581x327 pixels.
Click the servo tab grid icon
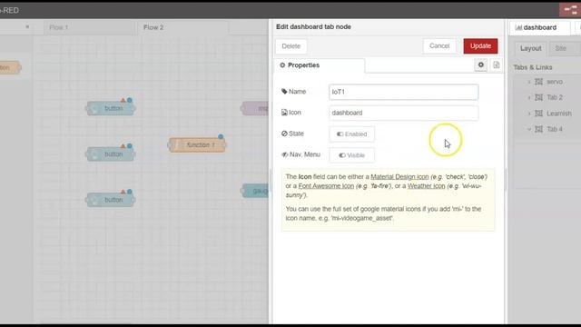coord(538,82)
